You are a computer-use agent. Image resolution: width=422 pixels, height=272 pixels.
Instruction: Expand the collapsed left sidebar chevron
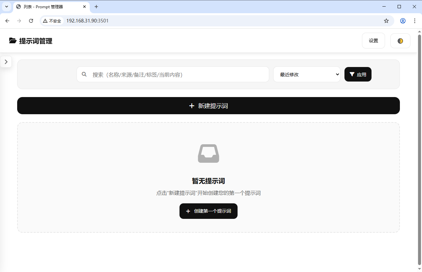coord(6,61)
